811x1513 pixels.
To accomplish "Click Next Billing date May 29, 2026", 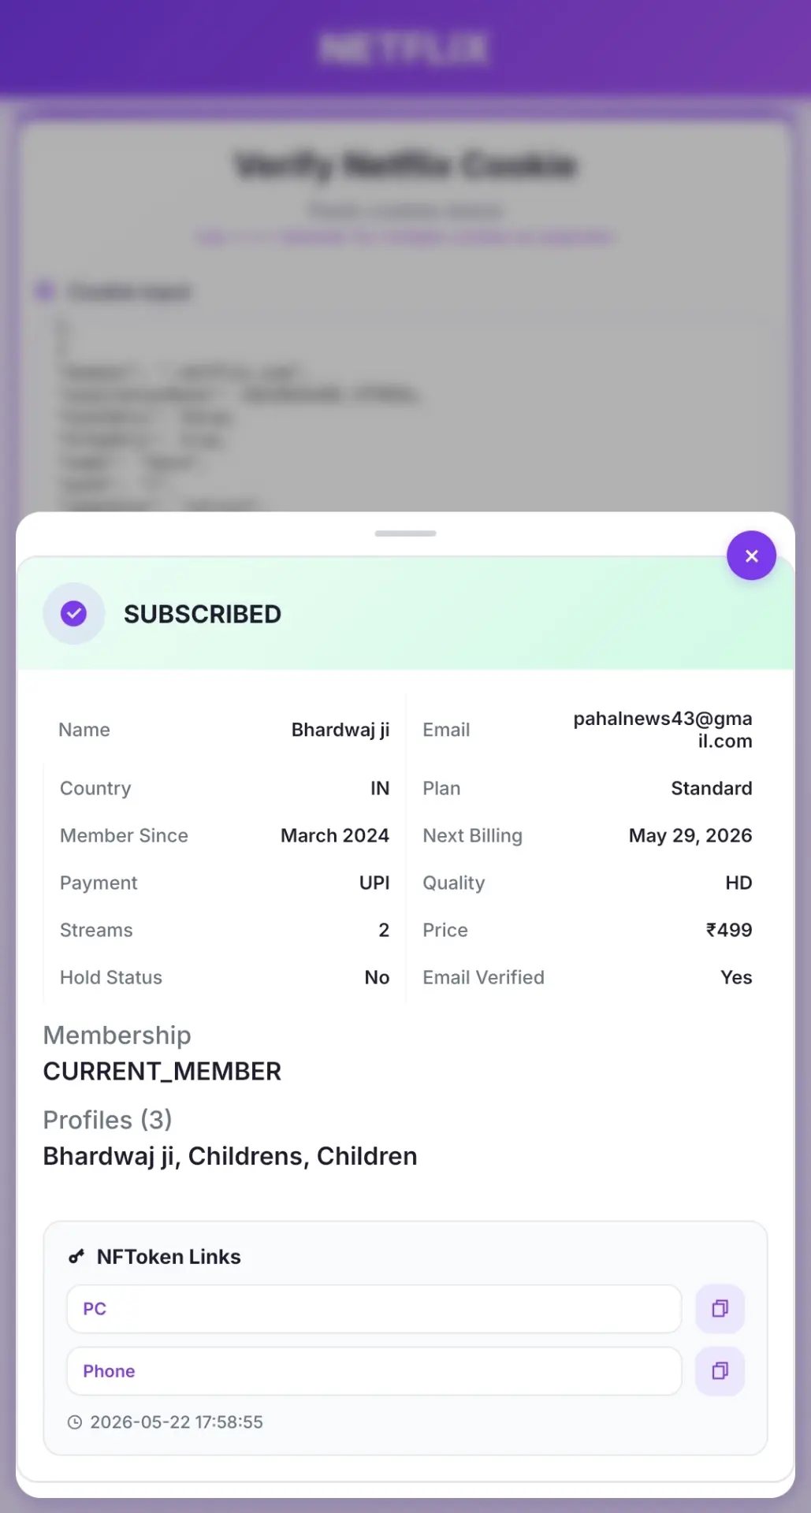I will [x=690, y=835].
